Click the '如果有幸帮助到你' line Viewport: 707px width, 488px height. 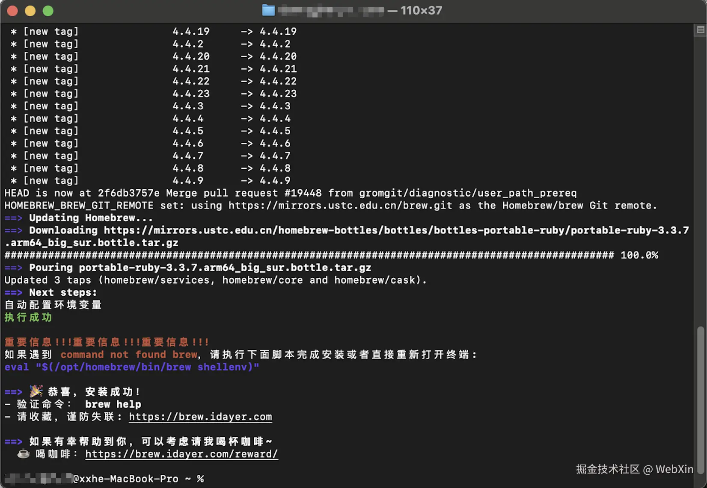[138, 441]
